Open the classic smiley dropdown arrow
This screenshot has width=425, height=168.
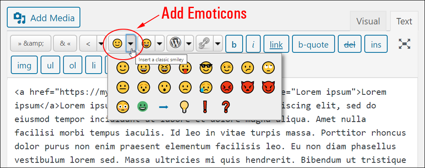(x=131, y=44)
